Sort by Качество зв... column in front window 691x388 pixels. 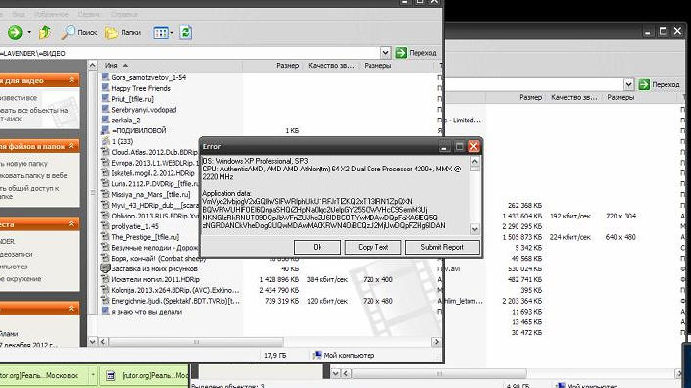331,66
